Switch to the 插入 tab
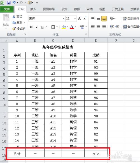The image size is (140, 163). [x=33, y=9]
